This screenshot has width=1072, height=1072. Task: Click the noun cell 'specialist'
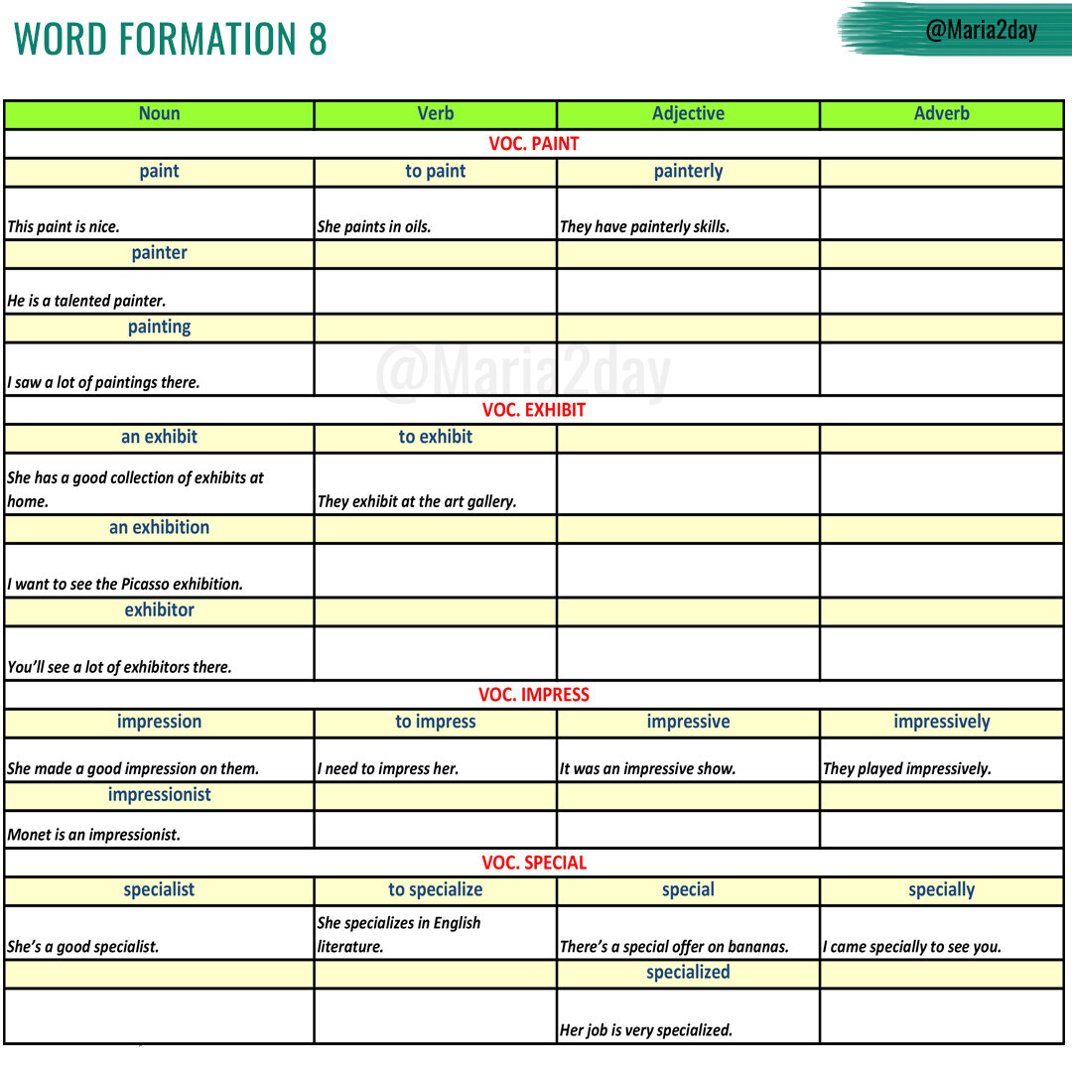[159, 890]
